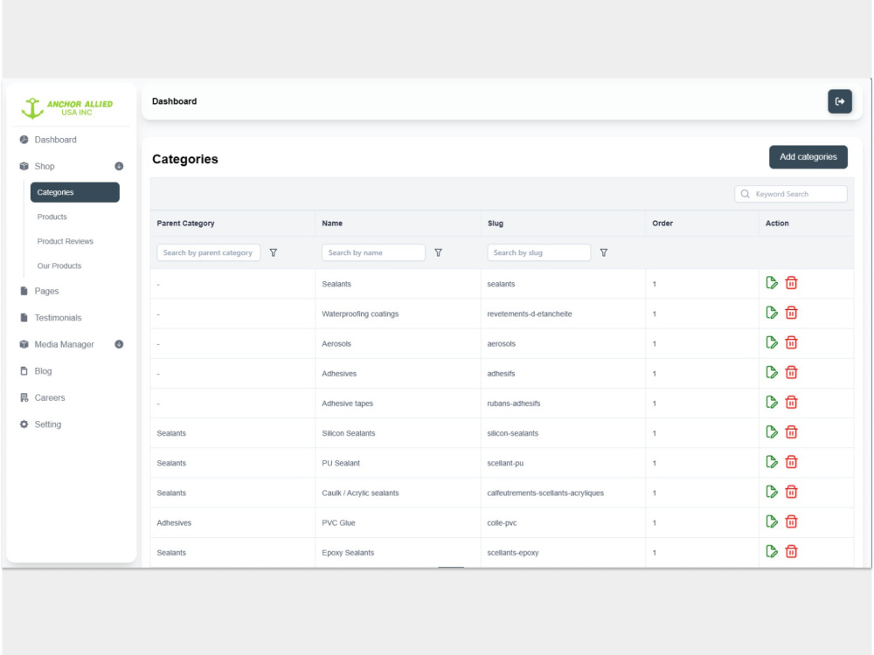Screen dimensions: 874x655
Task: Edit the Sealants category row
Action: coord(772,283)
